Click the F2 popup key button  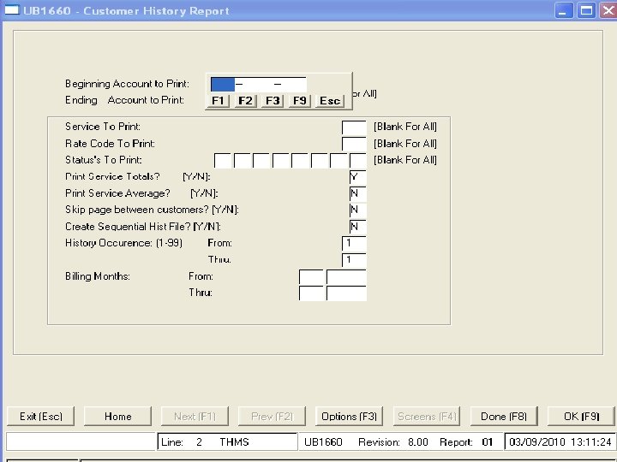click(245, 101)
